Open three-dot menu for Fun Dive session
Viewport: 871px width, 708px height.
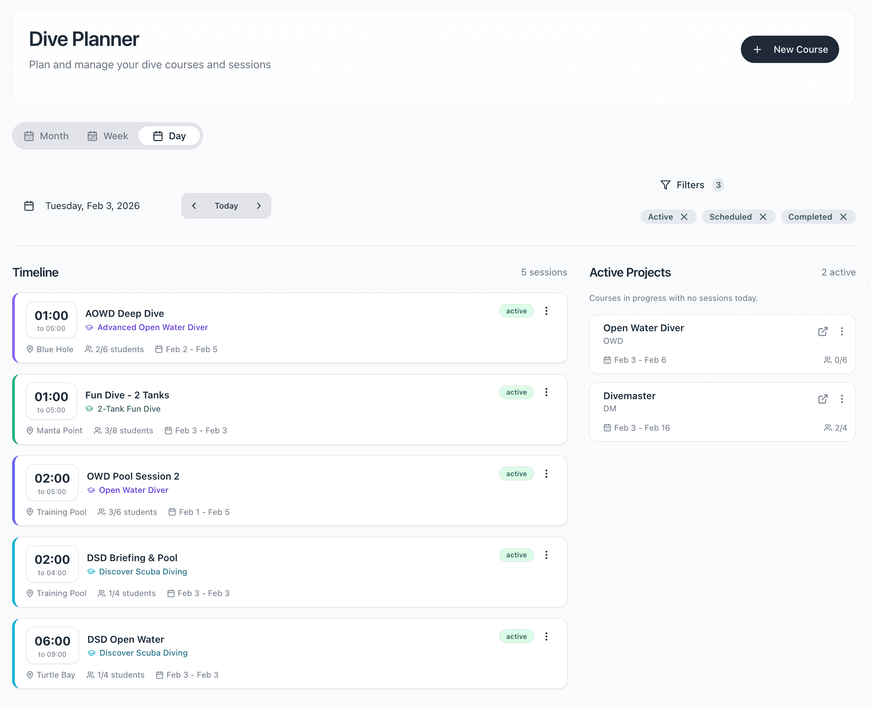tap(546, 392)
